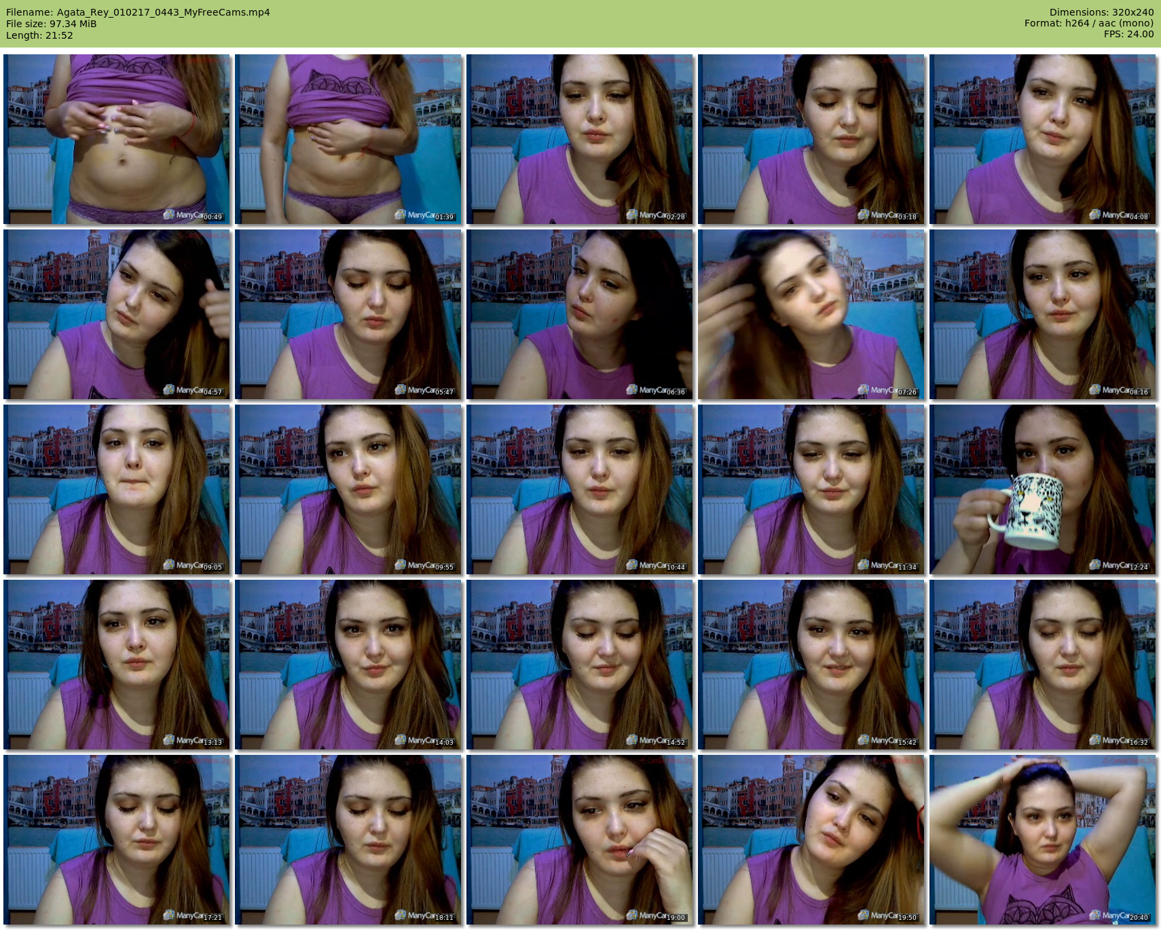Open the thumbnail marked 18:11
Image resolution: width=1161 pixels, height=930 pixels.
click(348, 840)
